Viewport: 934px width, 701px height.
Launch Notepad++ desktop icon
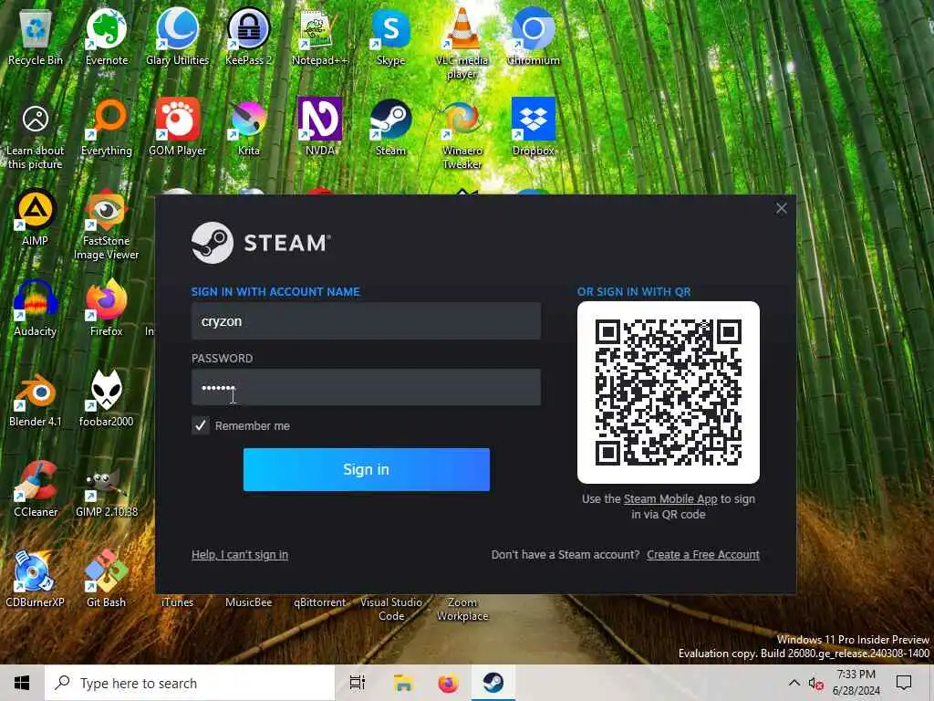point(320,37)
